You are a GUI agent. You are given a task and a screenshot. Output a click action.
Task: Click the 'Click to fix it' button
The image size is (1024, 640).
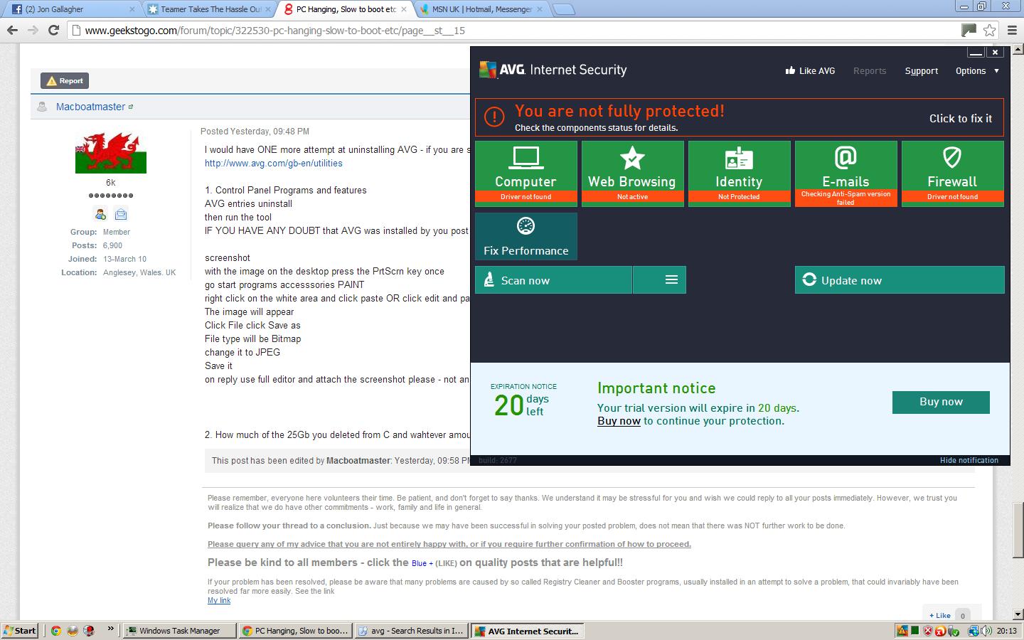[961, 118]
